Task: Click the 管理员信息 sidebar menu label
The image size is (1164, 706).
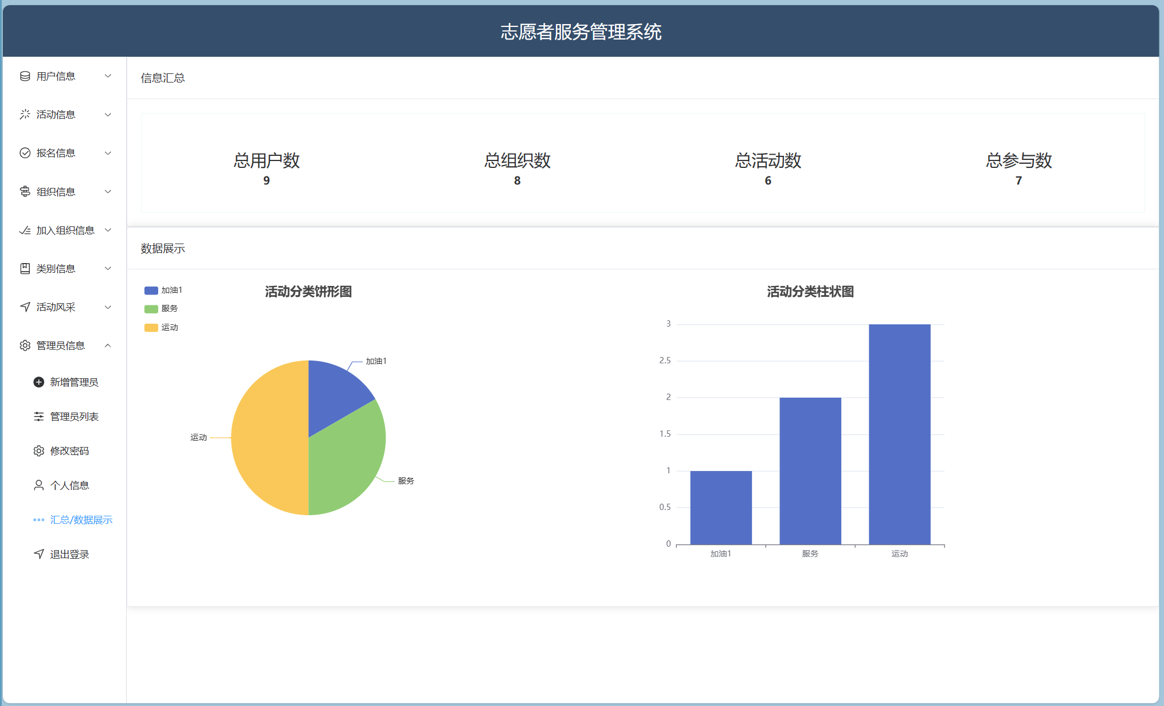Action: click(x=61, y=346)
